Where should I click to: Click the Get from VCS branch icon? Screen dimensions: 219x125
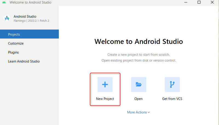point(172,85)
